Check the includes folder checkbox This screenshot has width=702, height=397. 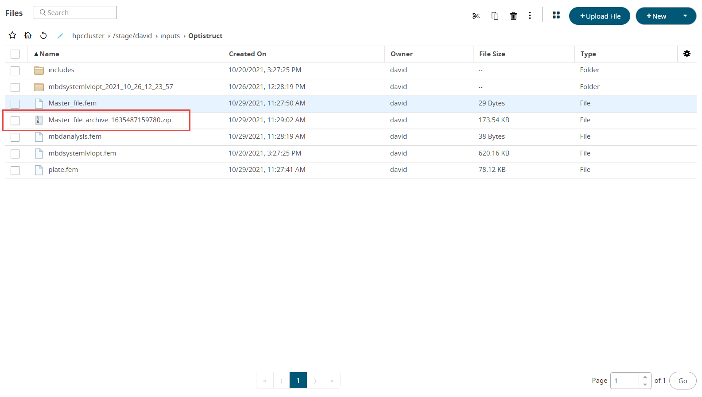[x=15, y=71]
